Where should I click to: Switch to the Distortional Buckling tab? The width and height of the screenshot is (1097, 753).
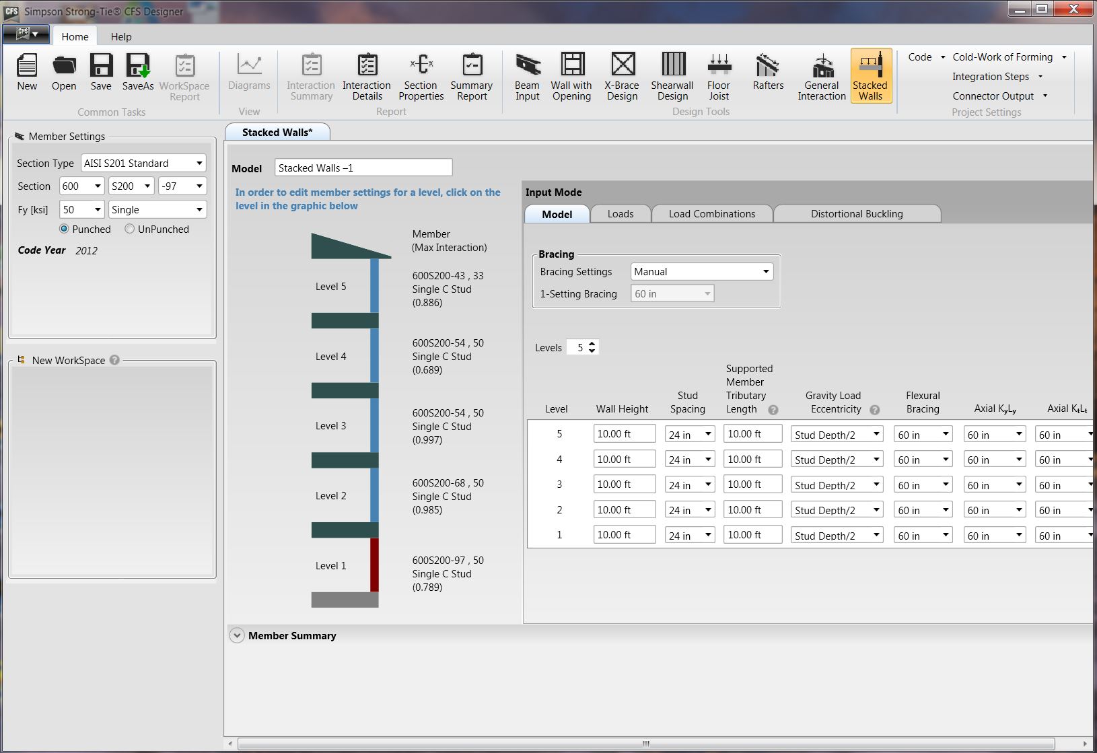click(857, 213)
